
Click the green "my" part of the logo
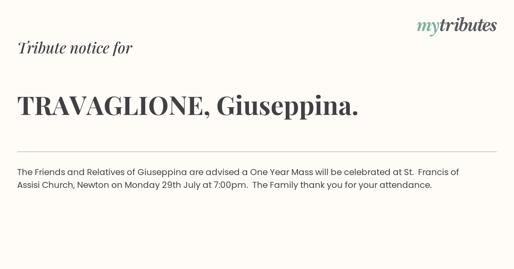tap(427, 27)
